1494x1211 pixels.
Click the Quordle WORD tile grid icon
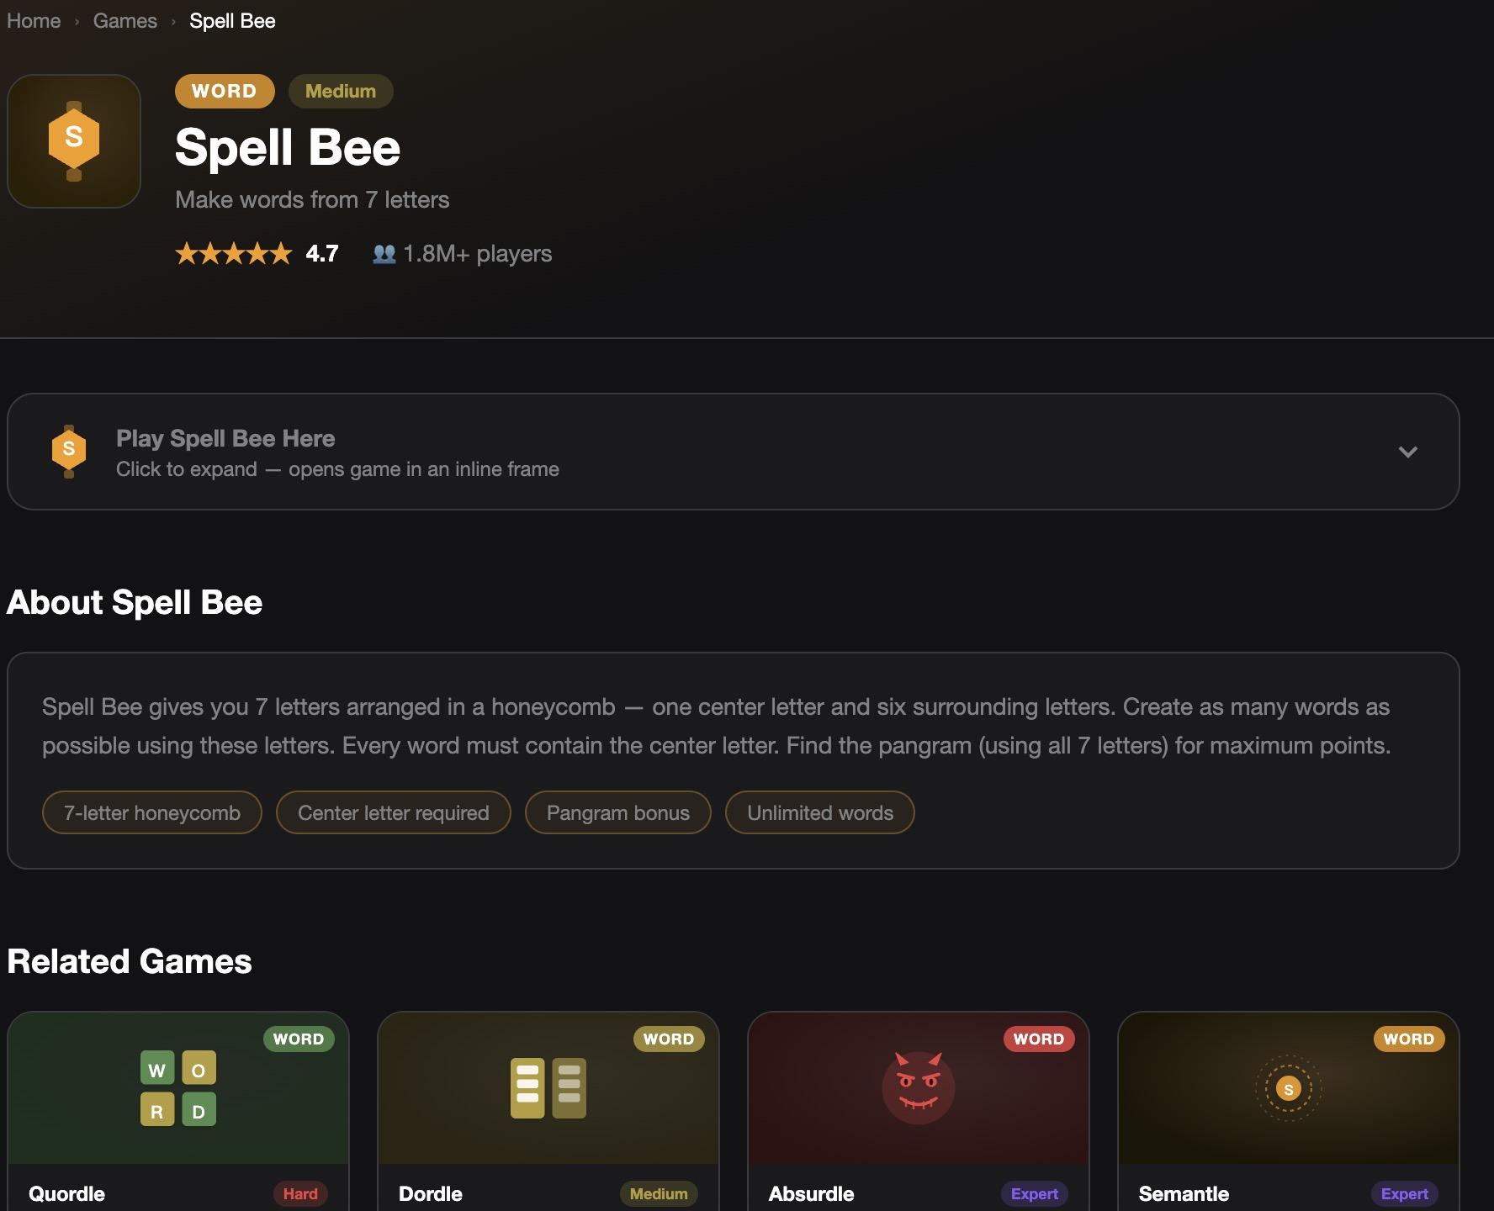tap(177, 1088)
